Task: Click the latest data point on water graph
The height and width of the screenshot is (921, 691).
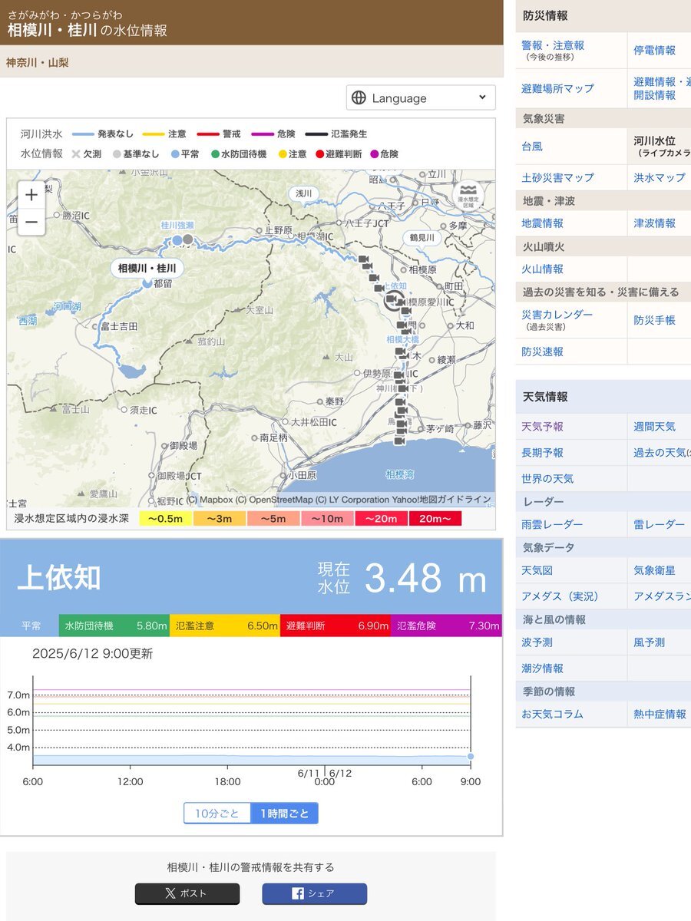Action: click(471, 757)
